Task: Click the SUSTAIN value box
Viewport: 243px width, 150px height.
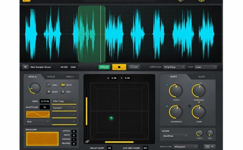Action: click(74, 140)
